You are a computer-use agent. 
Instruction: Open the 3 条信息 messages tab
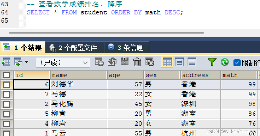tap(127, 48)
